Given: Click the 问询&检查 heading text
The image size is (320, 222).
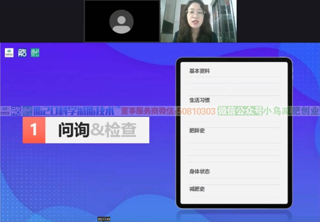Looking at the screenshot, I should pyautogui.click(x=97, y=130).
